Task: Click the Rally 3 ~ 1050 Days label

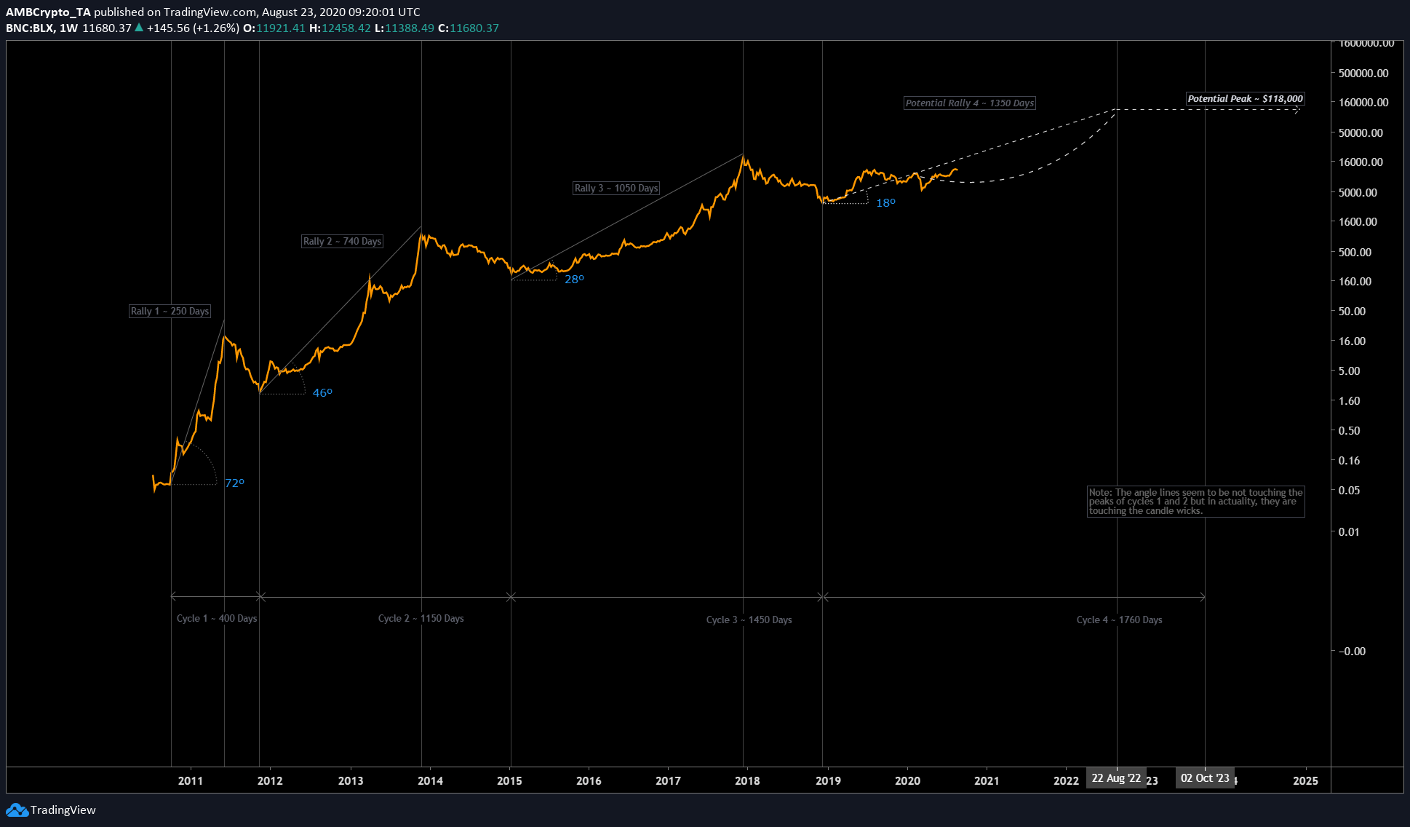Action: [x=616, y=189]
